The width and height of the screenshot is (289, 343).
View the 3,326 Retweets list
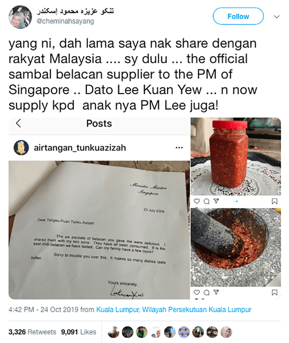tap(32, 332)
